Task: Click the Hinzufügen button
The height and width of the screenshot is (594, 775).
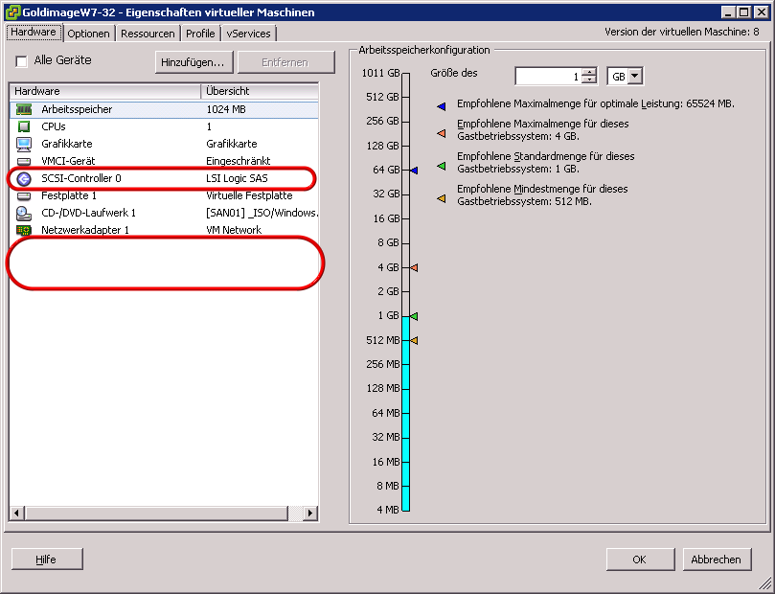Action: (x=193, y=61)
